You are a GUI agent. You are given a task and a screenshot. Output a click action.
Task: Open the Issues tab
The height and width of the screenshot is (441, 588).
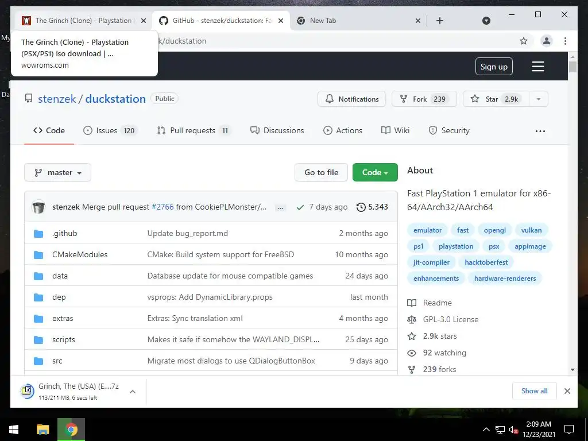(x=110, y=130)
